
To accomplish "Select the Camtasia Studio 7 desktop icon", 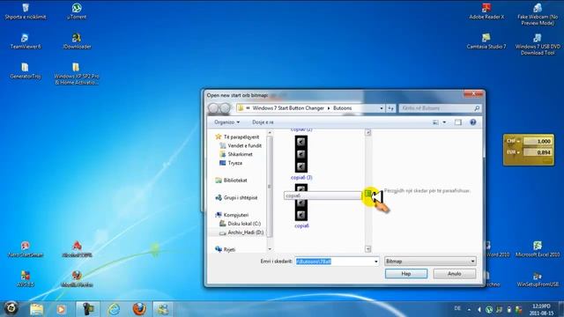I will 486,41.
